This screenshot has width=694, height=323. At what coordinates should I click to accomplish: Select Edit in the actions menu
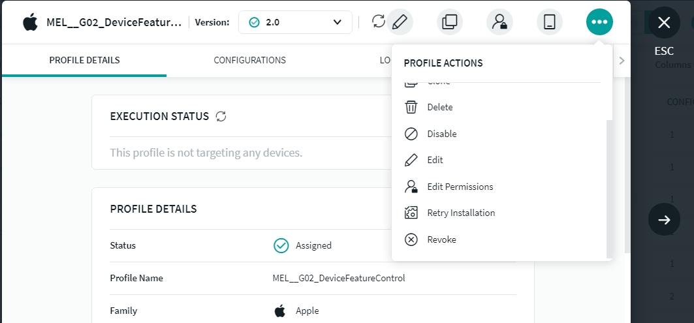tap(435, 160)
